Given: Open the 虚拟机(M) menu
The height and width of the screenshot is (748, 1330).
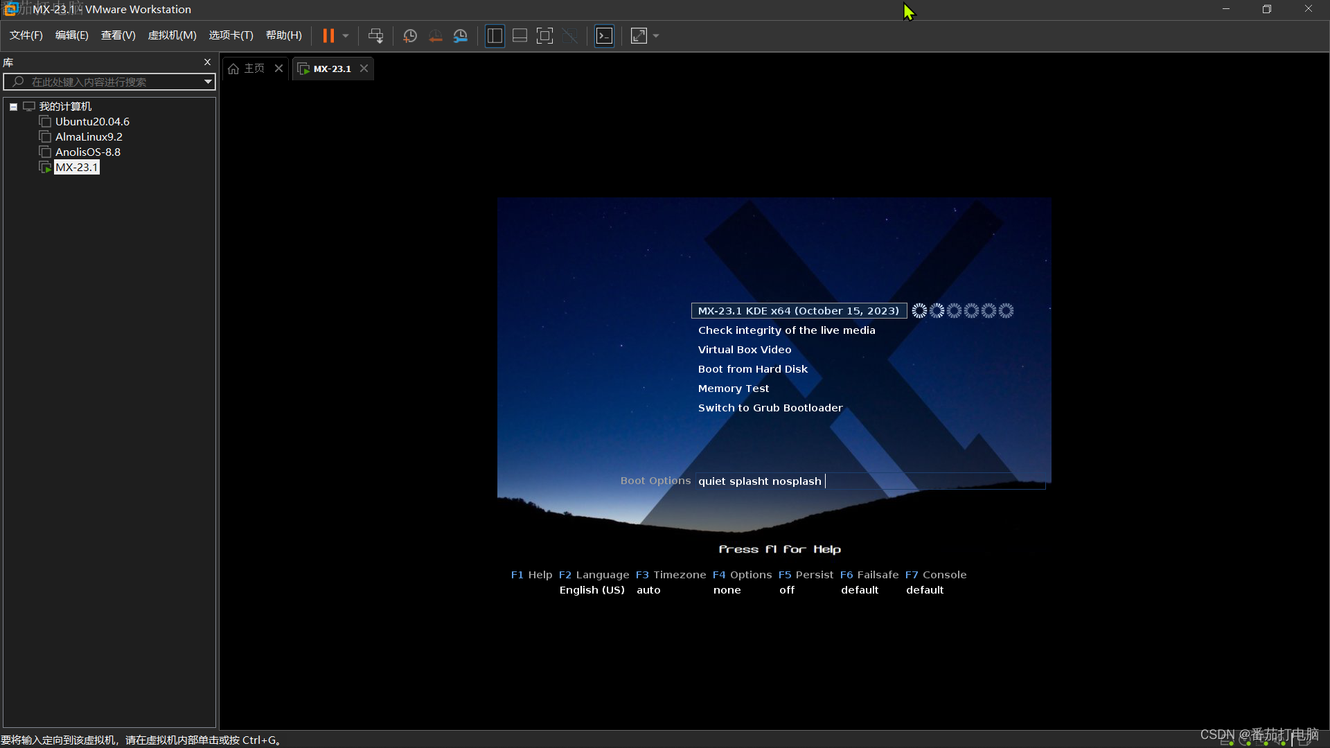Looking at the screenshot, I should point(172,35).
